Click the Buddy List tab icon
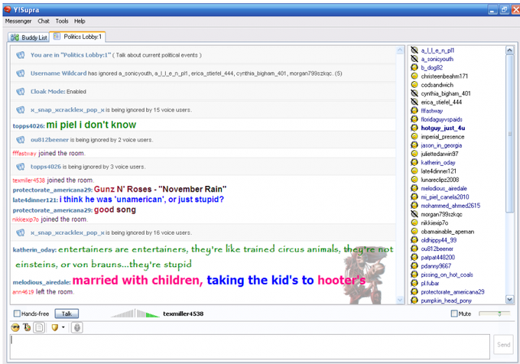The height and width of the screenshot is (364, 520). pos(15,37)
